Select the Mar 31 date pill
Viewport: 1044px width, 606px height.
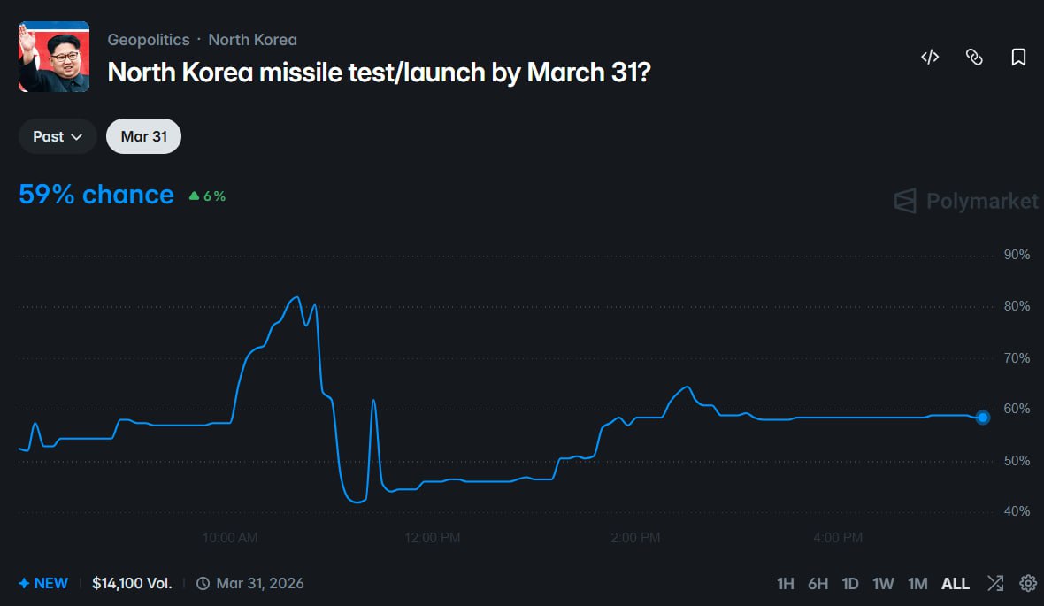click(143, 136)
